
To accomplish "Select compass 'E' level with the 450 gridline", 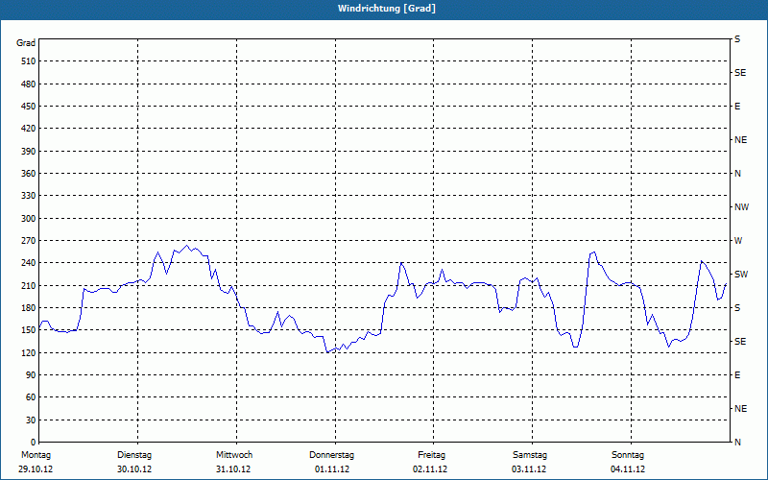I will (x=737, y=107).
